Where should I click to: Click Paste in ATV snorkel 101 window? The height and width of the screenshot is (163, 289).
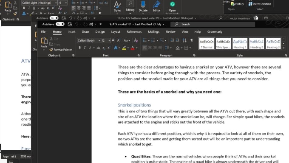pyautogui.click(x=44, y=42)
